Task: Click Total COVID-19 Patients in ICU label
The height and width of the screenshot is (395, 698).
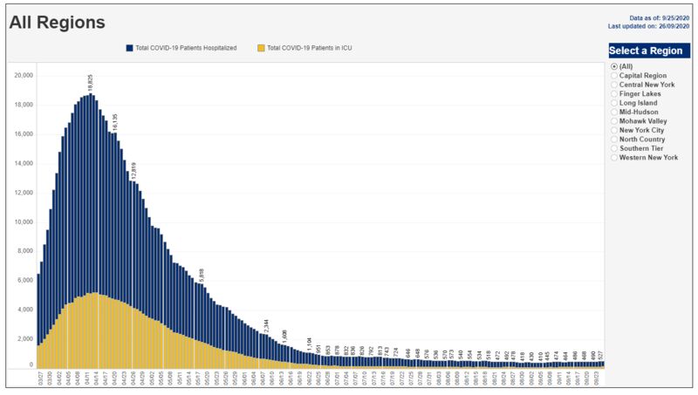Action: click(310, 48)
